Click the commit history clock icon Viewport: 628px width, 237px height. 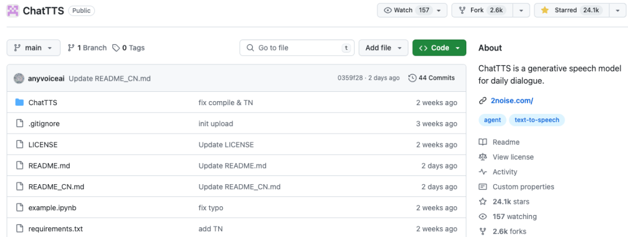coord(412,78)
